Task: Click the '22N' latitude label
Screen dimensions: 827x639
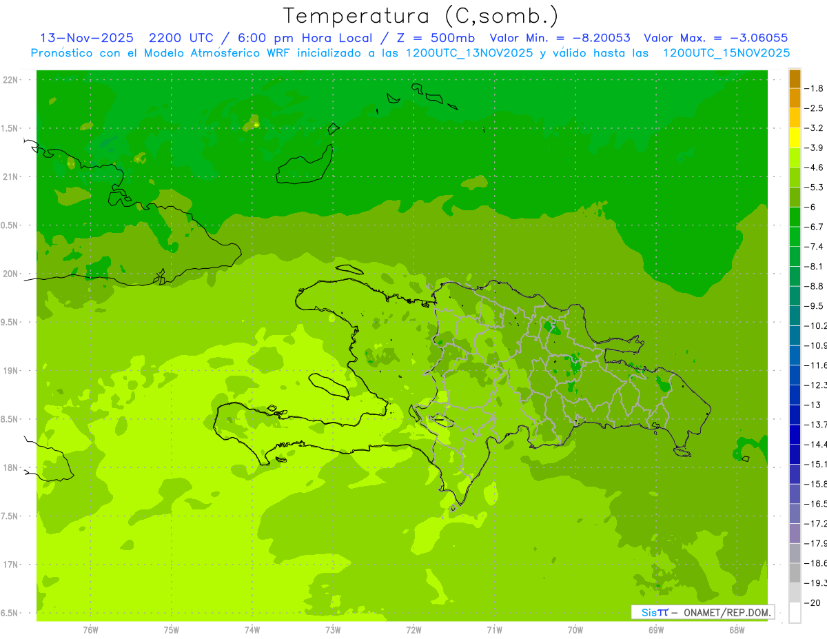Action: point(10,79)
